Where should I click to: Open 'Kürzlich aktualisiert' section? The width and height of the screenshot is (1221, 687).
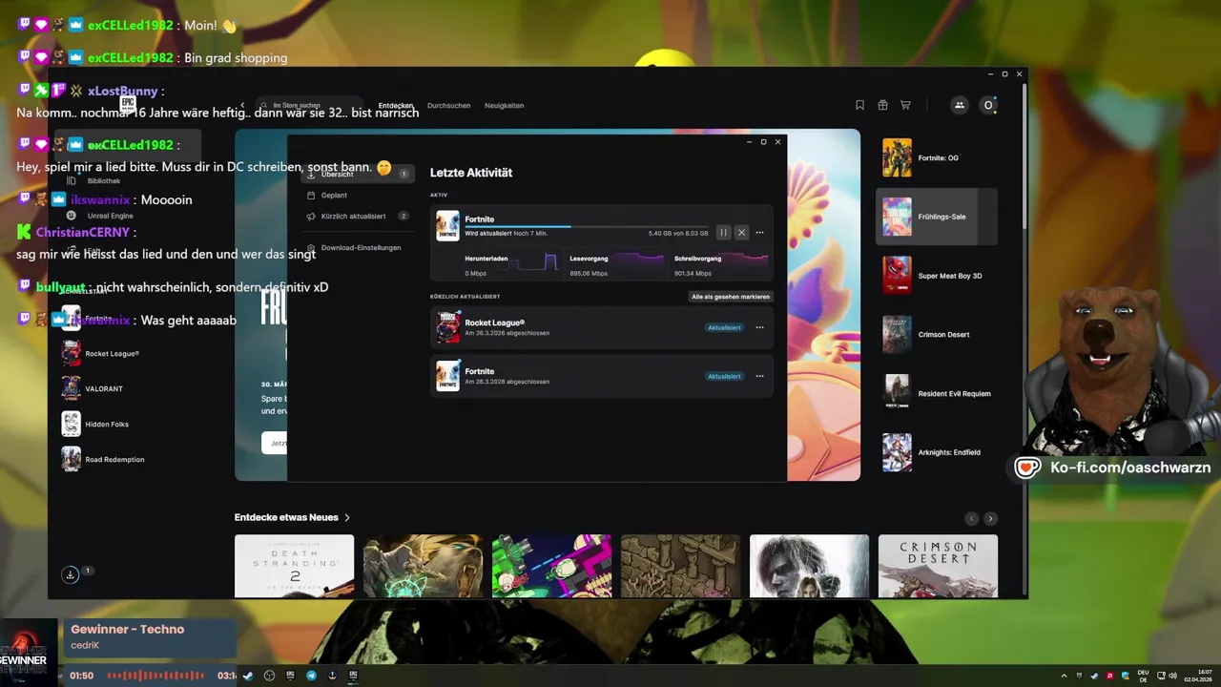358,217
